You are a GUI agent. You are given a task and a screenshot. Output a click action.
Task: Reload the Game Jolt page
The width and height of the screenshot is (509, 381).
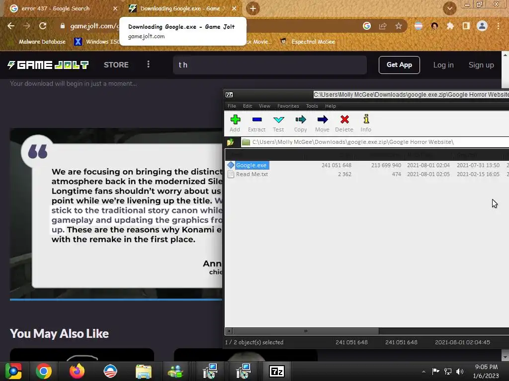[x=43, y=26]
